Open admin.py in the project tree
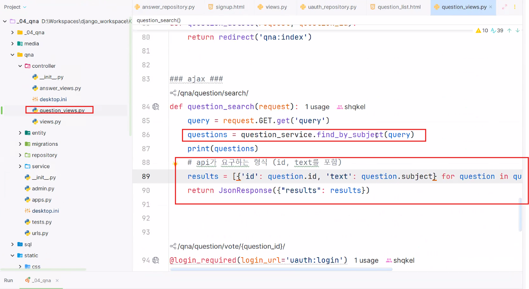The height and width of the screenshot is (289, 529). [43, 189]
